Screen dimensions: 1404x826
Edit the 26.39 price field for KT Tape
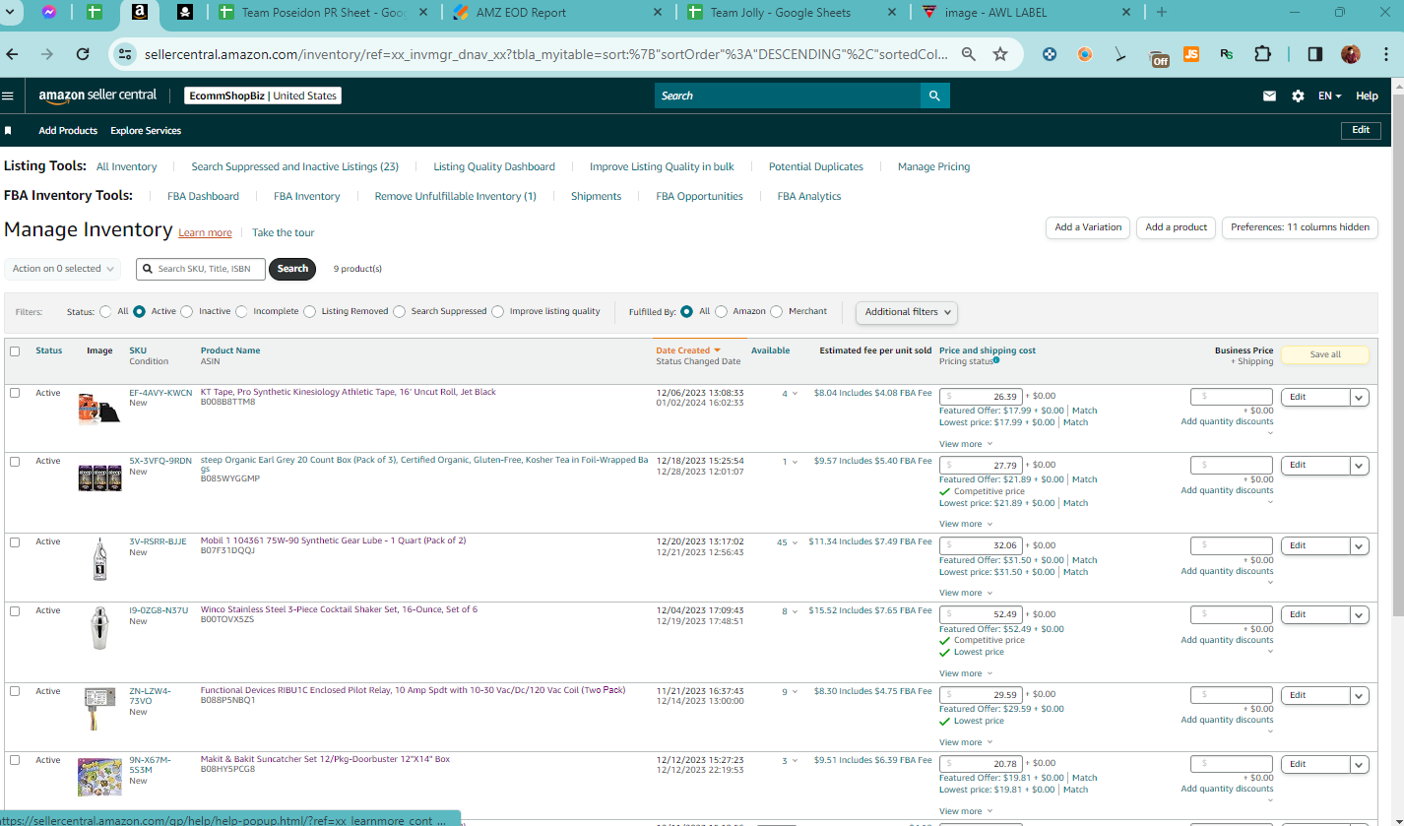point(982,397)
